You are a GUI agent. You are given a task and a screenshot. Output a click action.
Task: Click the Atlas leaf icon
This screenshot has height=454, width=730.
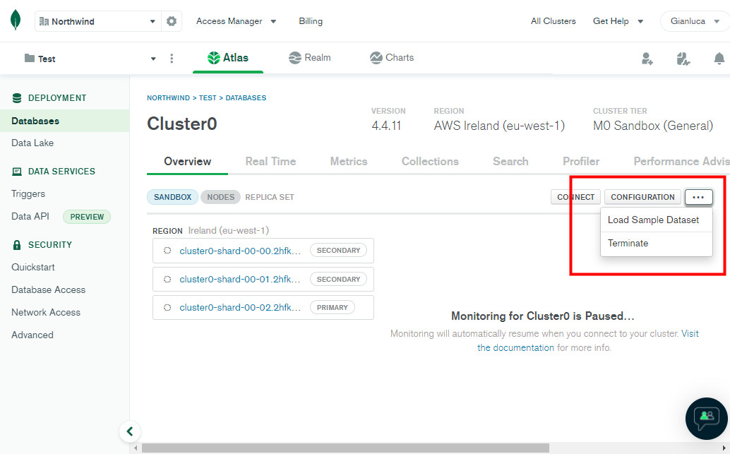pos(214,58)
